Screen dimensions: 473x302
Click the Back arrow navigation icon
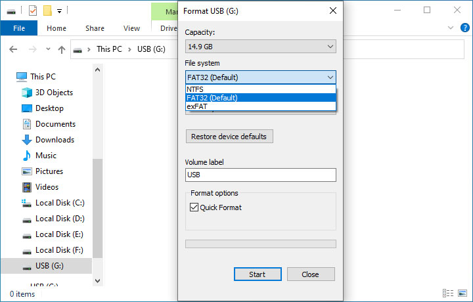[x=14, y=49]
